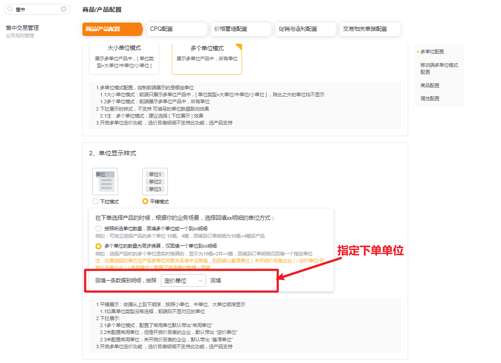
Task: Switch to the 价格管理配置 tab
Action: (x=241, y=29)
